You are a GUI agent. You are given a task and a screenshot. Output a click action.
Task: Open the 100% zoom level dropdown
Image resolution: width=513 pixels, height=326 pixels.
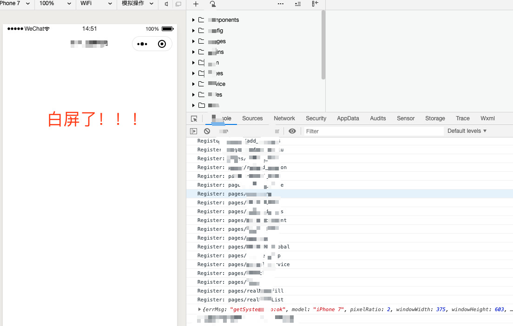coord(54,4)
